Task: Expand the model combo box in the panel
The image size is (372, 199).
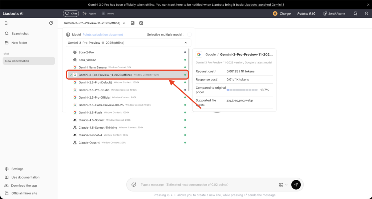Action: click(x=128, y=43)
